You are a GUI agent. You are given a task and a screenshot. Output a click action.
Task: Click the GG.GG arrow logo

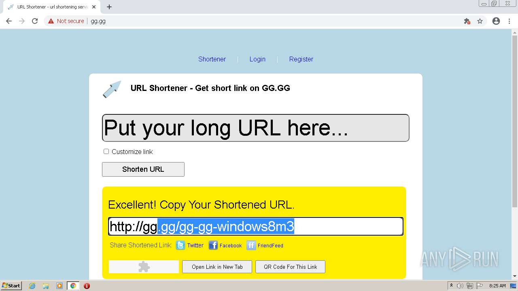pyautogui.click(x=112, y=89)
